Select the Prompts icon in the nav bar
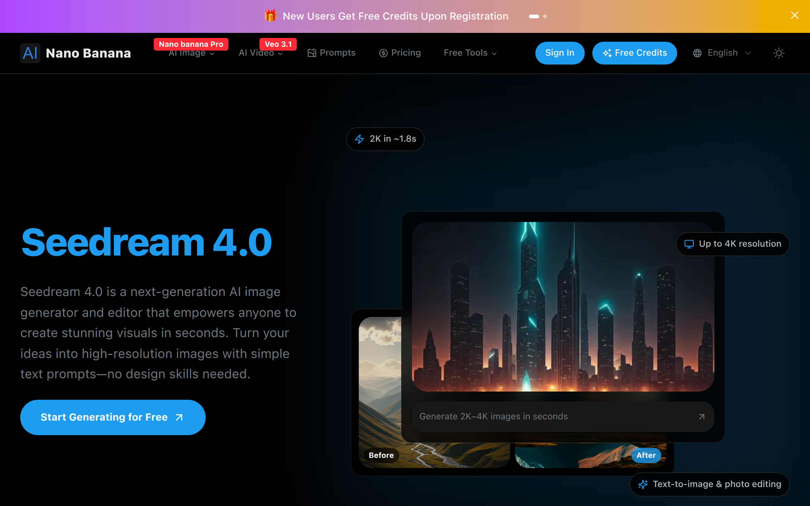 coord(311,53)
